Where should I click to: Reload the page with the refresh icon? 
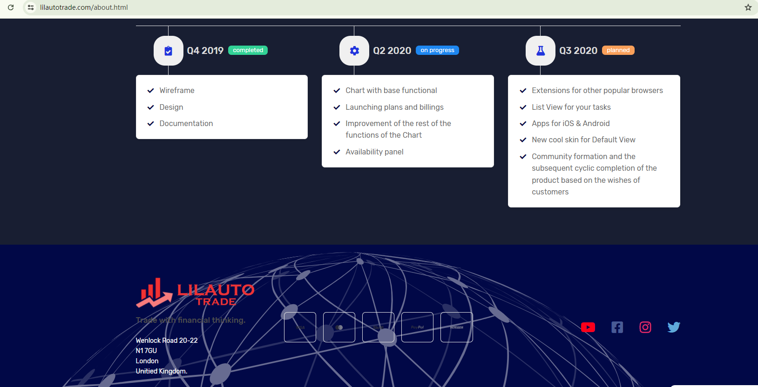pyautogui.click(x=11, y=7)
